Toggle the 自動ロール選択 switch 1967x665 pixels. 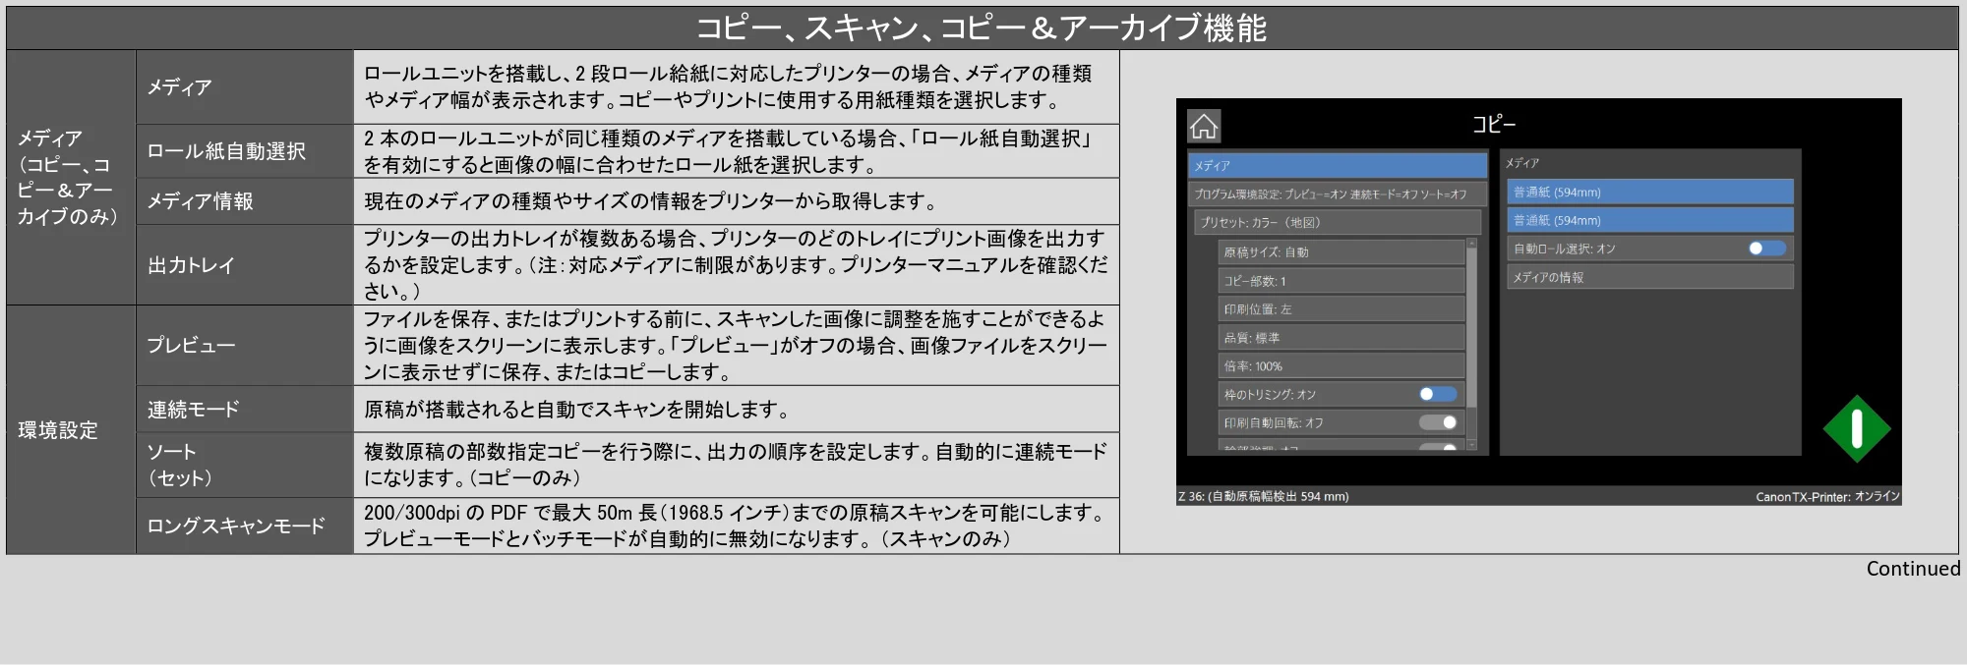[x=1766, y=249]
